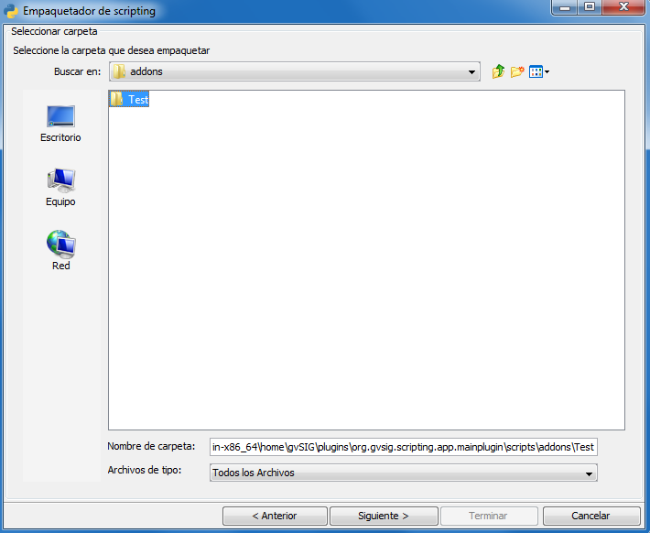
Task: Expand the 'Buscar en' addons dropdown
Action: tap(472, 71)
